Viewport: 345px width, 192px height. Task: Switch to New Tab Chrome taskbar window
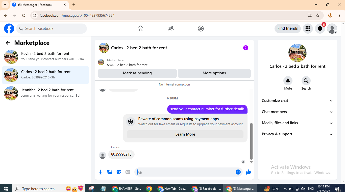(x=172, y=189)
